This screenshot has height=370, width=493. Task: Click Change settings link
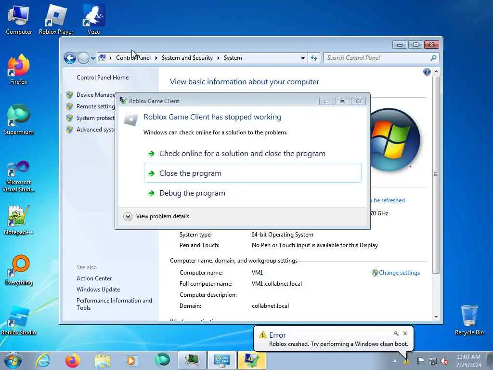[399, 273]
